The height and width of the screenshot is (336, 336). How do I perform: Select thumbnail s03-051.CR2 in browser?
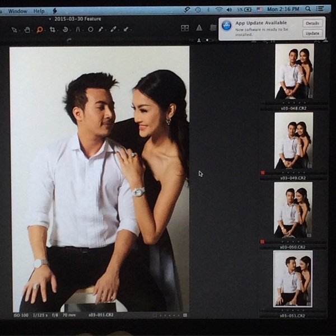pyautogui.click(x=293, y=279)
